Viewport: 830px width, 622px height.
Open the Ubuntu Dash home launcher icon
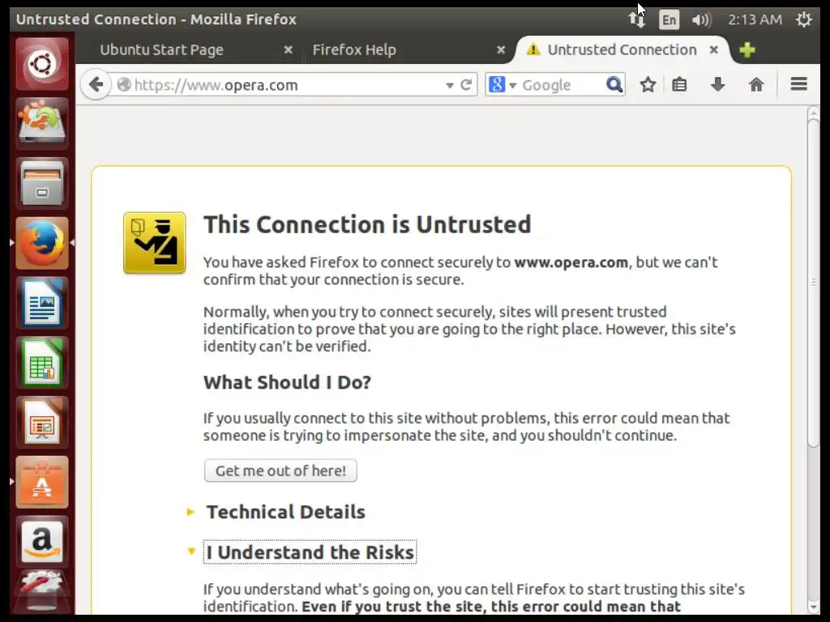coord(42,64)
